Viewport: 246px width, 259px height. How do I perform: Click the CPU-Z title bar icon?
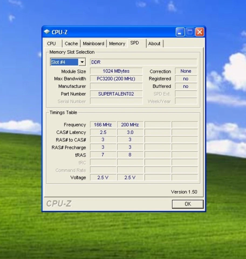[47, 32]
